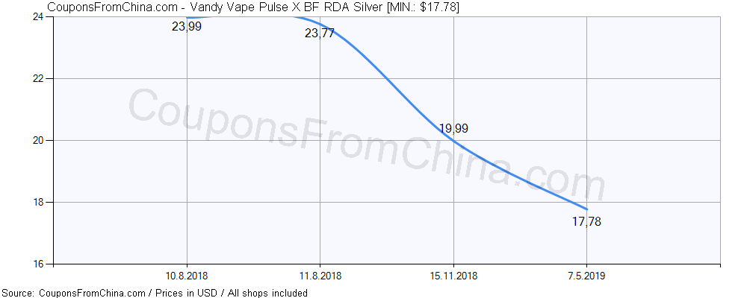
Task: Click the 19,99 price data label
Action: (x=453, y=129)
